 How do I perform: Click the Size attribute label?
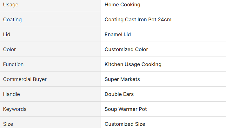[x=8, y=124]
